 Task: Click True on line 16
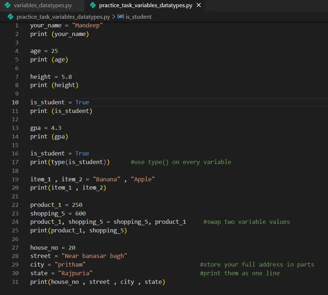pos(82,153)
